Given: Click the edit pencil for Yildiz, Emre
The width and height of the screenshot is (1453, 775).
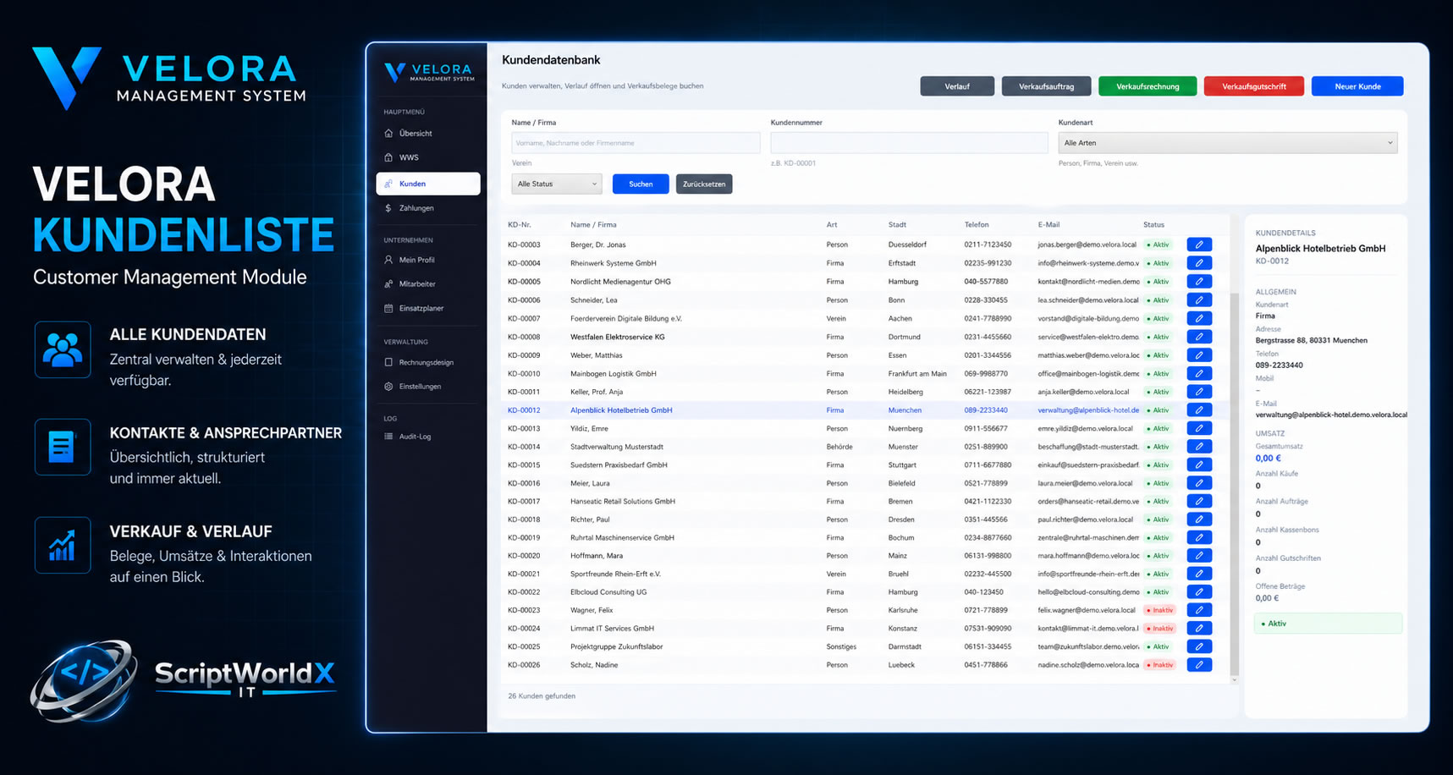Looking at the screenshot, I should (1199, 428).
